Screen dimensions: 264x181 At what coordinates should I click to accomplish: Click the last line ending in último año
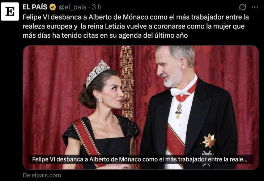[105, 35]
